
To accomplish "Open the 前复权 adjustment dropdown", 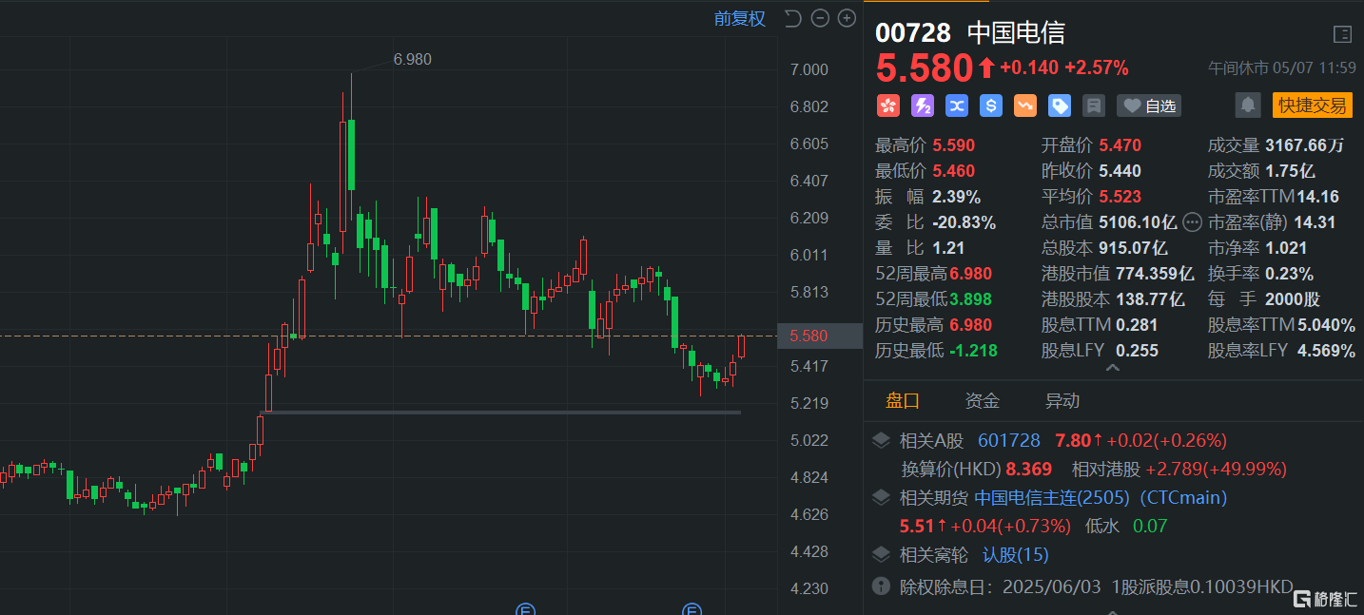I will click(x=739, y=18).
